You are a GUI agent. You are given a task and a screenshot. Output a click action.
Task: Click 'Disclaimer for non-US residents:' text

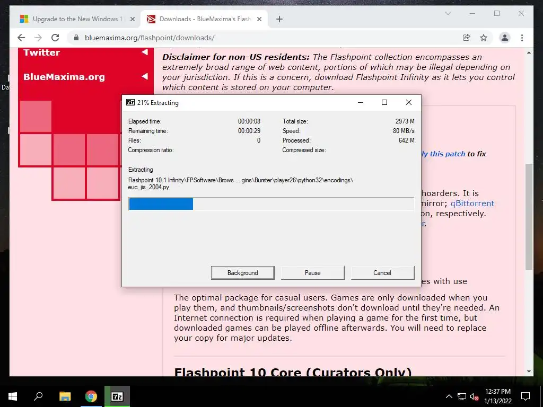236,57
